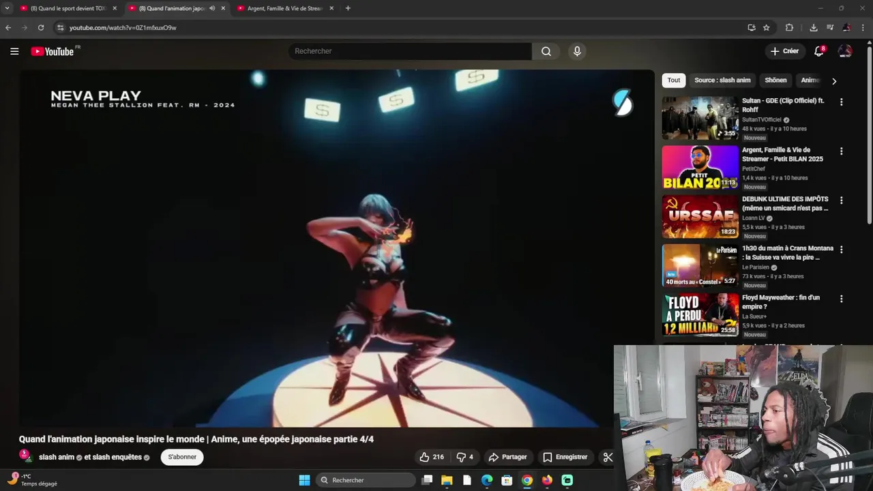Open the weather widget showing -1°C
Viewport: 873px width, 491px height.
coord(33,480)
